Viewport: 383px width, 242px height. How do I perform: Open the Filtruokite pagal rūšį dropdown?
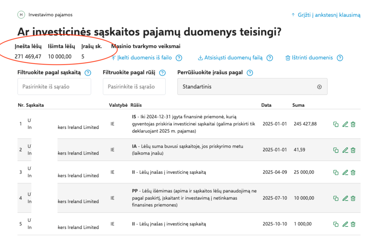tap(134, 87)
